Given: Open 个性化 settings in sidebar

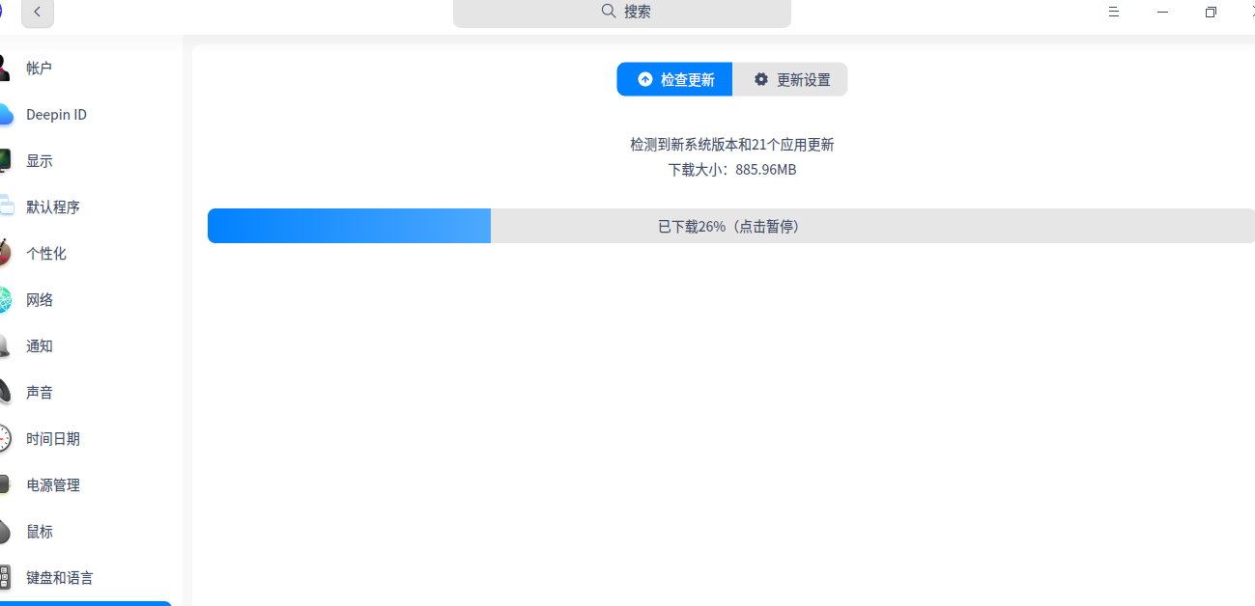Looking at the screenshot, I should tap(85, 253).
